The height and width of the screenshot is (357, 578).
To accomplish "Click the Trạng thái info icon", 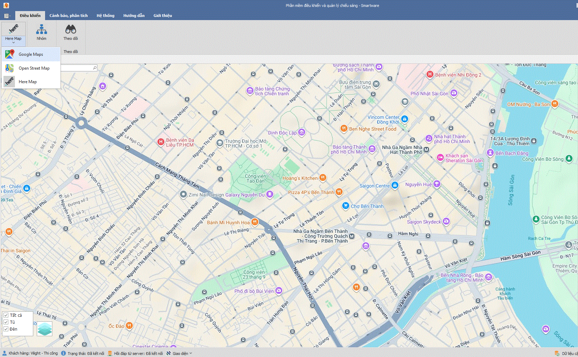I will point(63,353).
